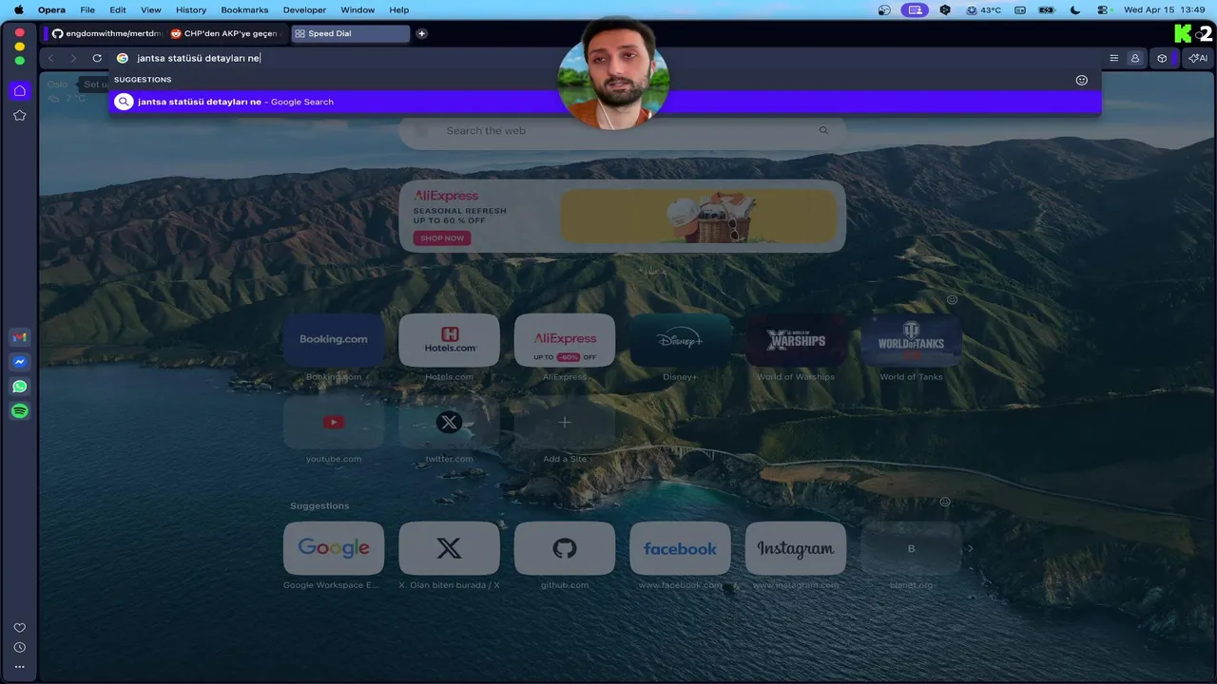Go back with the left arrow
The width and height of the screenshot is (1217, 684).
(x=51, y=58)
